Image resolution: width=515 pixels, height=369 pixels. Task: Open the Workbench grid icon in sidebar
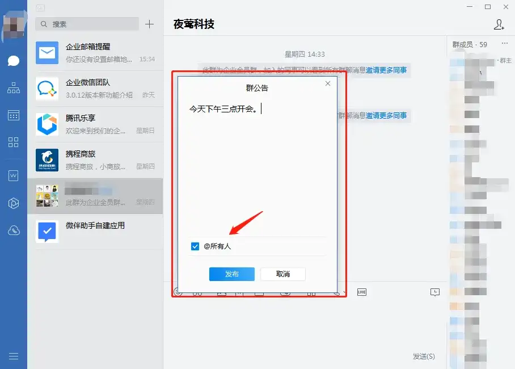[14, 142]
